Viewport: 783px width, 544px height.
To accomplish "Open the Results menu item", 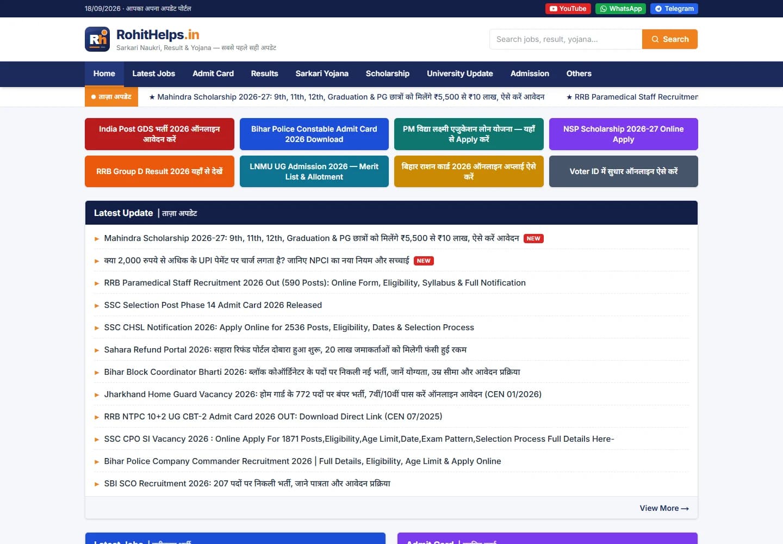I will coord(264,73).
